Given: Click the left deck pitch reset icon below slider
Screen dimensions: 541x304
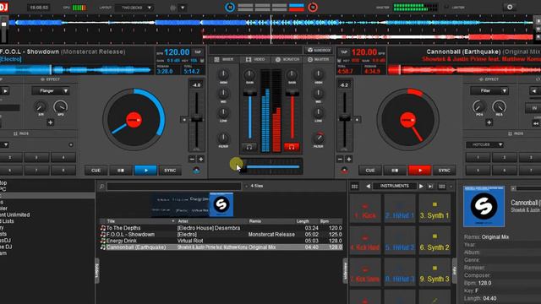Looking at the screenshot, I should click(x=196, y=170).
